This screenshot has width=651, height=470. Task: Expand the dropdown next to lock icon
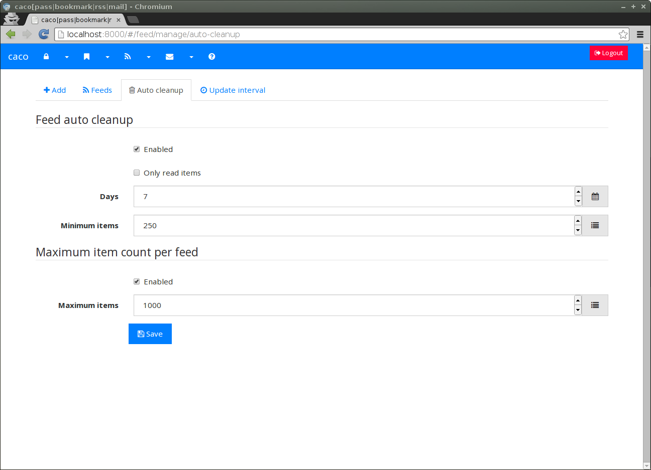tap(67, 57)
